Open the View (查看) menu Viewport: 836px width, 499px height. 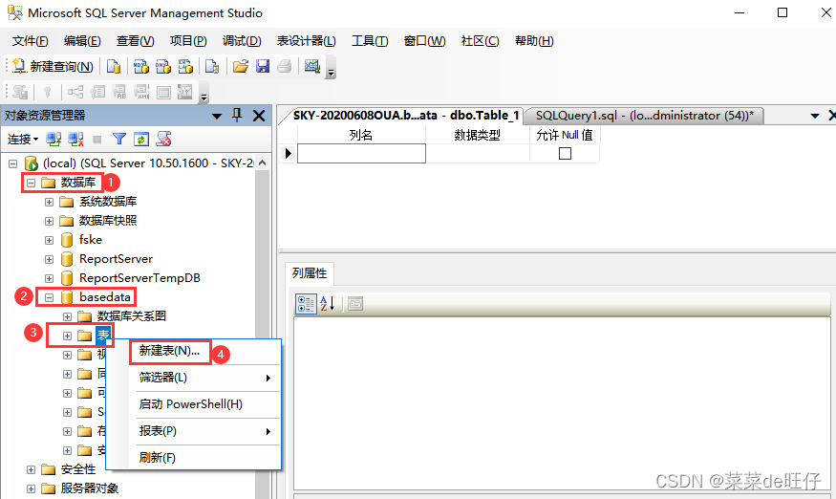pos(136,41)
